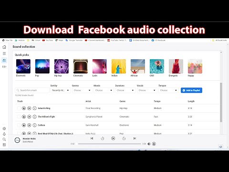Tick the checkbox for Satan's Ring
The image size is (229, 172).
(x=19, y=108)
